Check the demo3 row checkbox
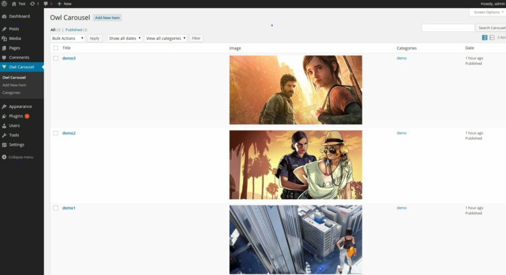This screenshot has height=275, width=506. (56, 58)
